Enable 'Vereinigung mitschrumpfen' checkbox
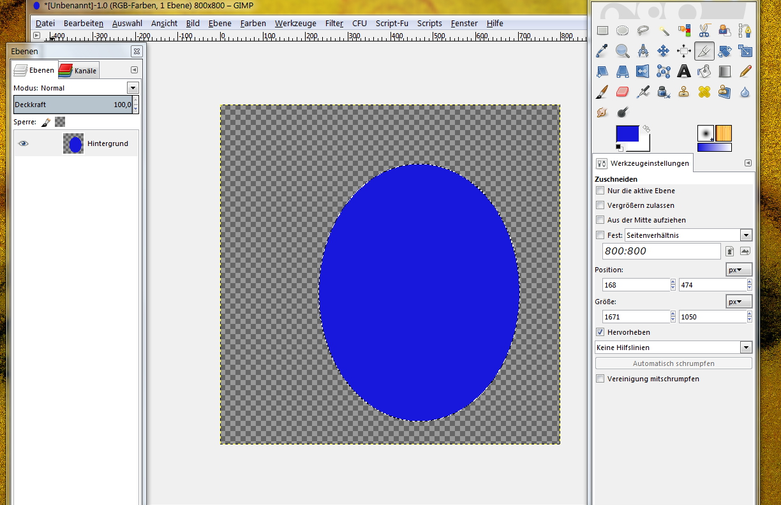The width and height of the screenshot is (781, 505). click(600, 379)
